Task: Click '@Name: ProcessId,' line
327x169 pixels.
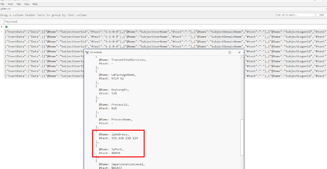Action: 114,105
